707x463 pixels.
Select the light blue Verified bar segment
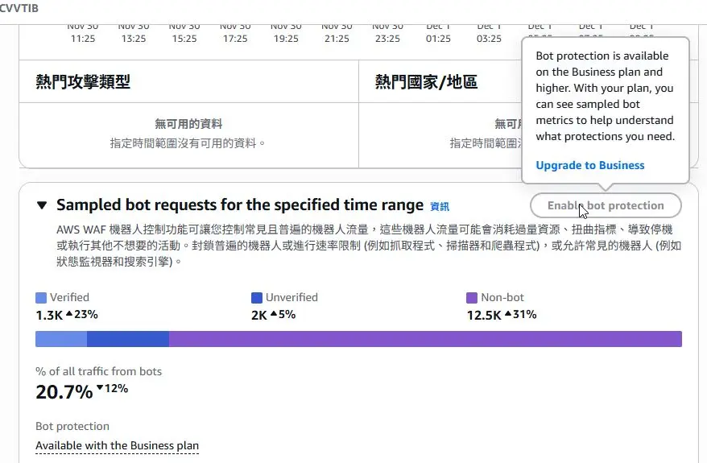tap(61, 338)
